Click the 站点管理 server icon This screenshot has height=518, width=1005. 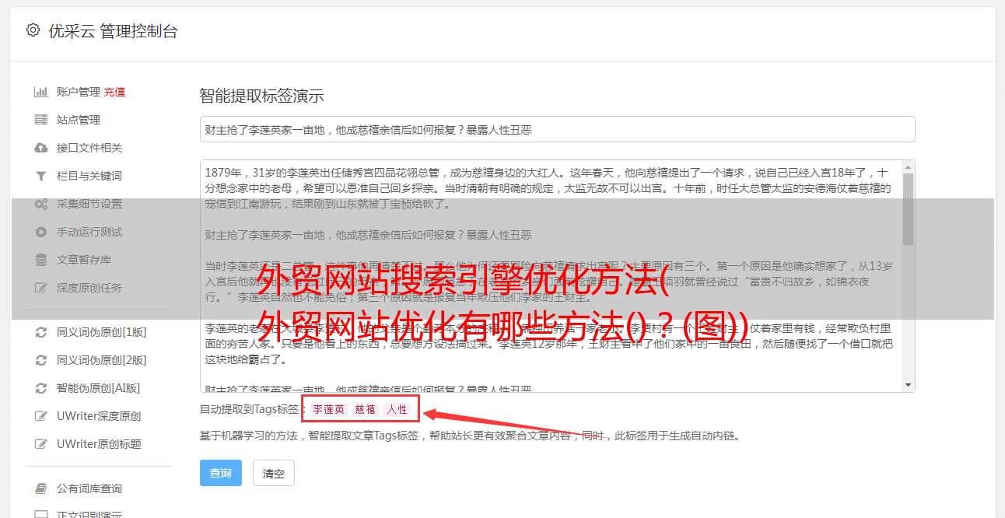[41, 120]
